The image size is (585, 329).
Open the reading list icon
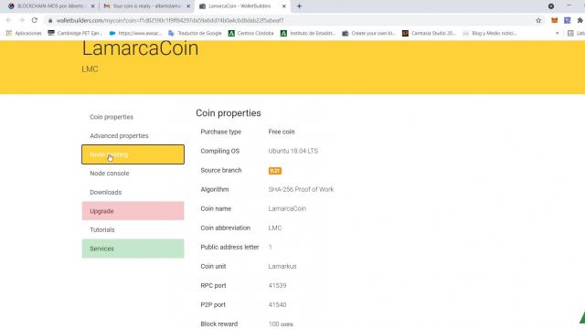click(570, 33)
